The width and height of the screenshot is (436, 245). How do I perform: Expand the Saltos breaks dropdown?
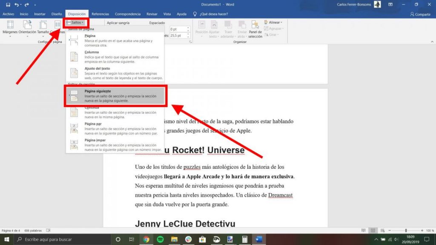[x=76, y=22]
